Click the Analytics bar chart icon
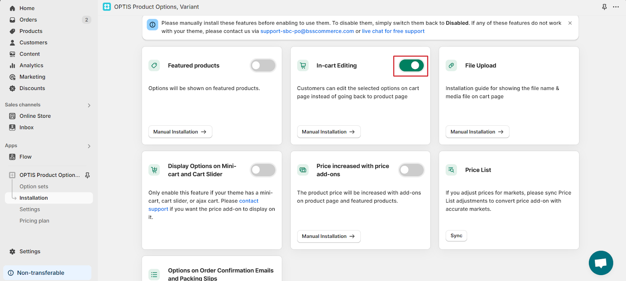Image resolution: width=626 pixels, height=281 pixels. click(13, 65)
